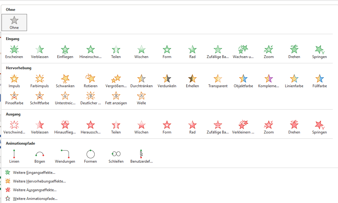Apply the Impuls emphasis effect
Image resolution: width=338 pixels, height=203 pixels.
pos(14,81)
